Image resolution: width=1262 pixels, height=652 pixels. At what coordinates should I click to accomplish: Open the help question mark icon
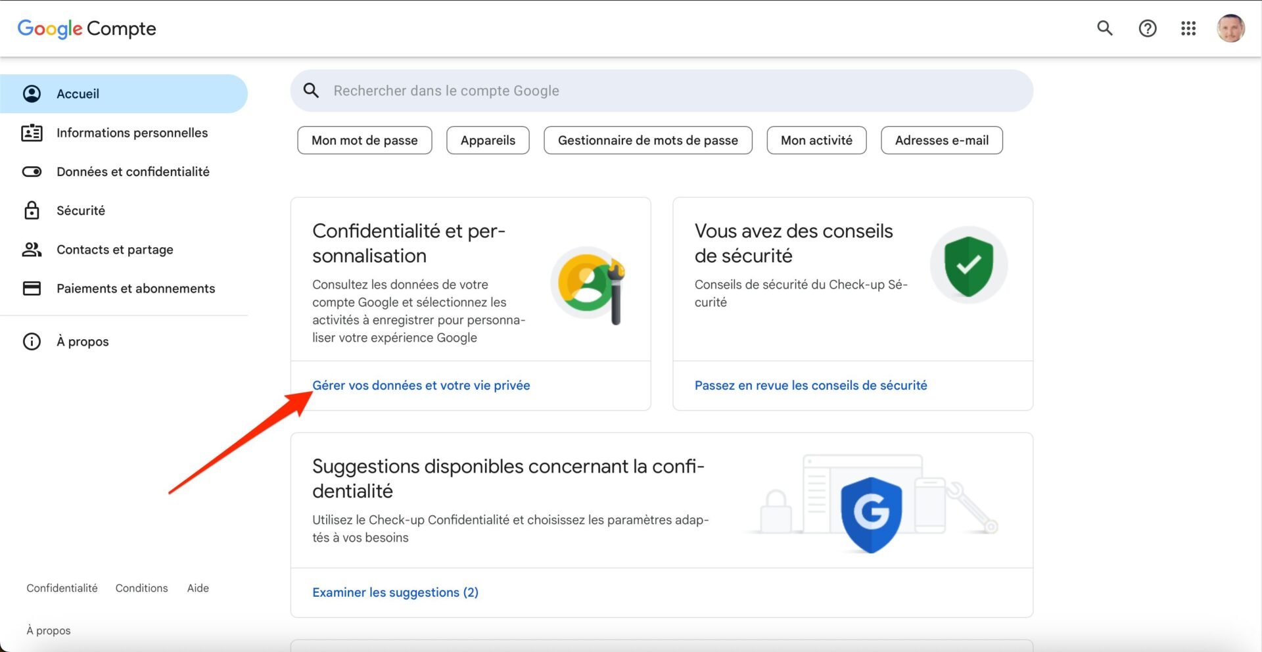[x=1148, y=28]
